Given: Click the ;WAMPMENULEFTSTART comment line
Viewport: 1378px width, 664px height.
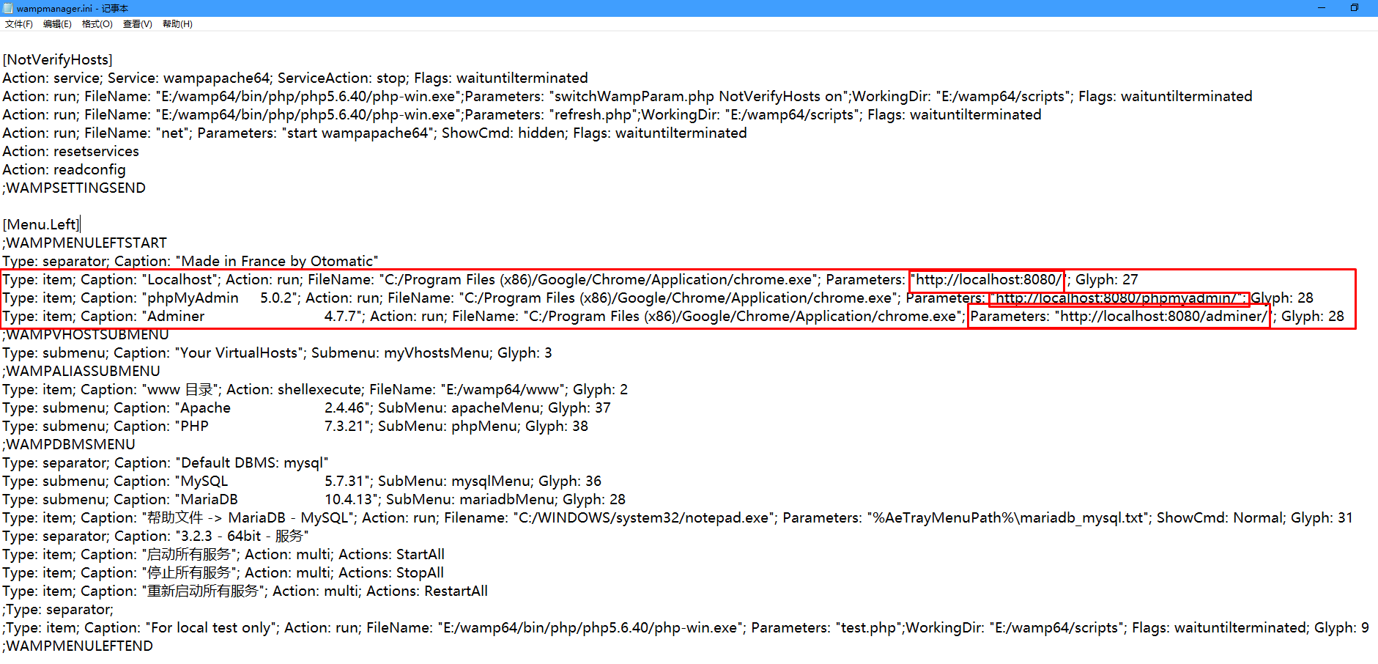Looking at the screenshot, I should click(84, 243).
